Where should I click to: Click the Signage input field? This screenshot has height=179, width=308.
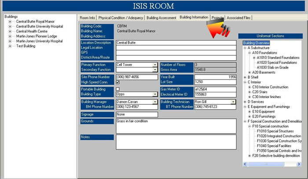[137, 114]
